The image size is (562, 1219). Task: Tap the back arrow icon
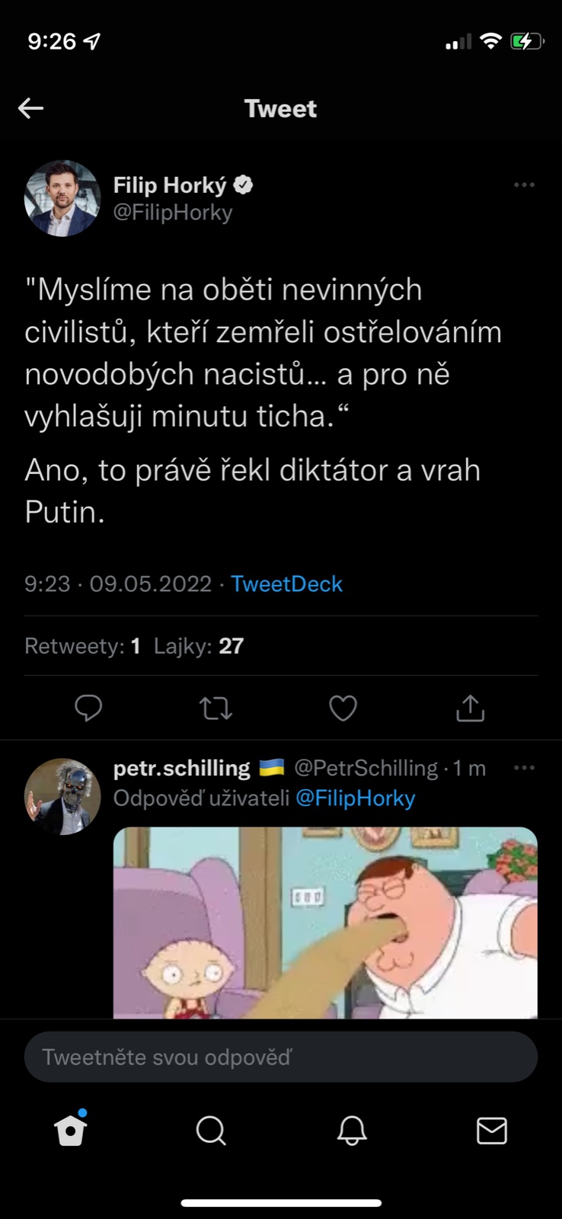[x=31, y=108]
